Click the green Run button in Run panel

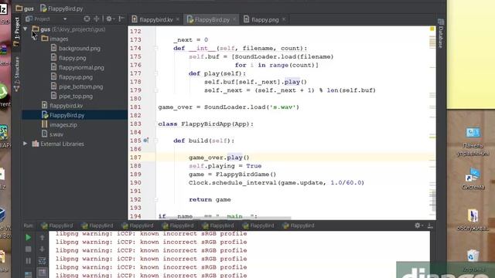coord(28,237)
